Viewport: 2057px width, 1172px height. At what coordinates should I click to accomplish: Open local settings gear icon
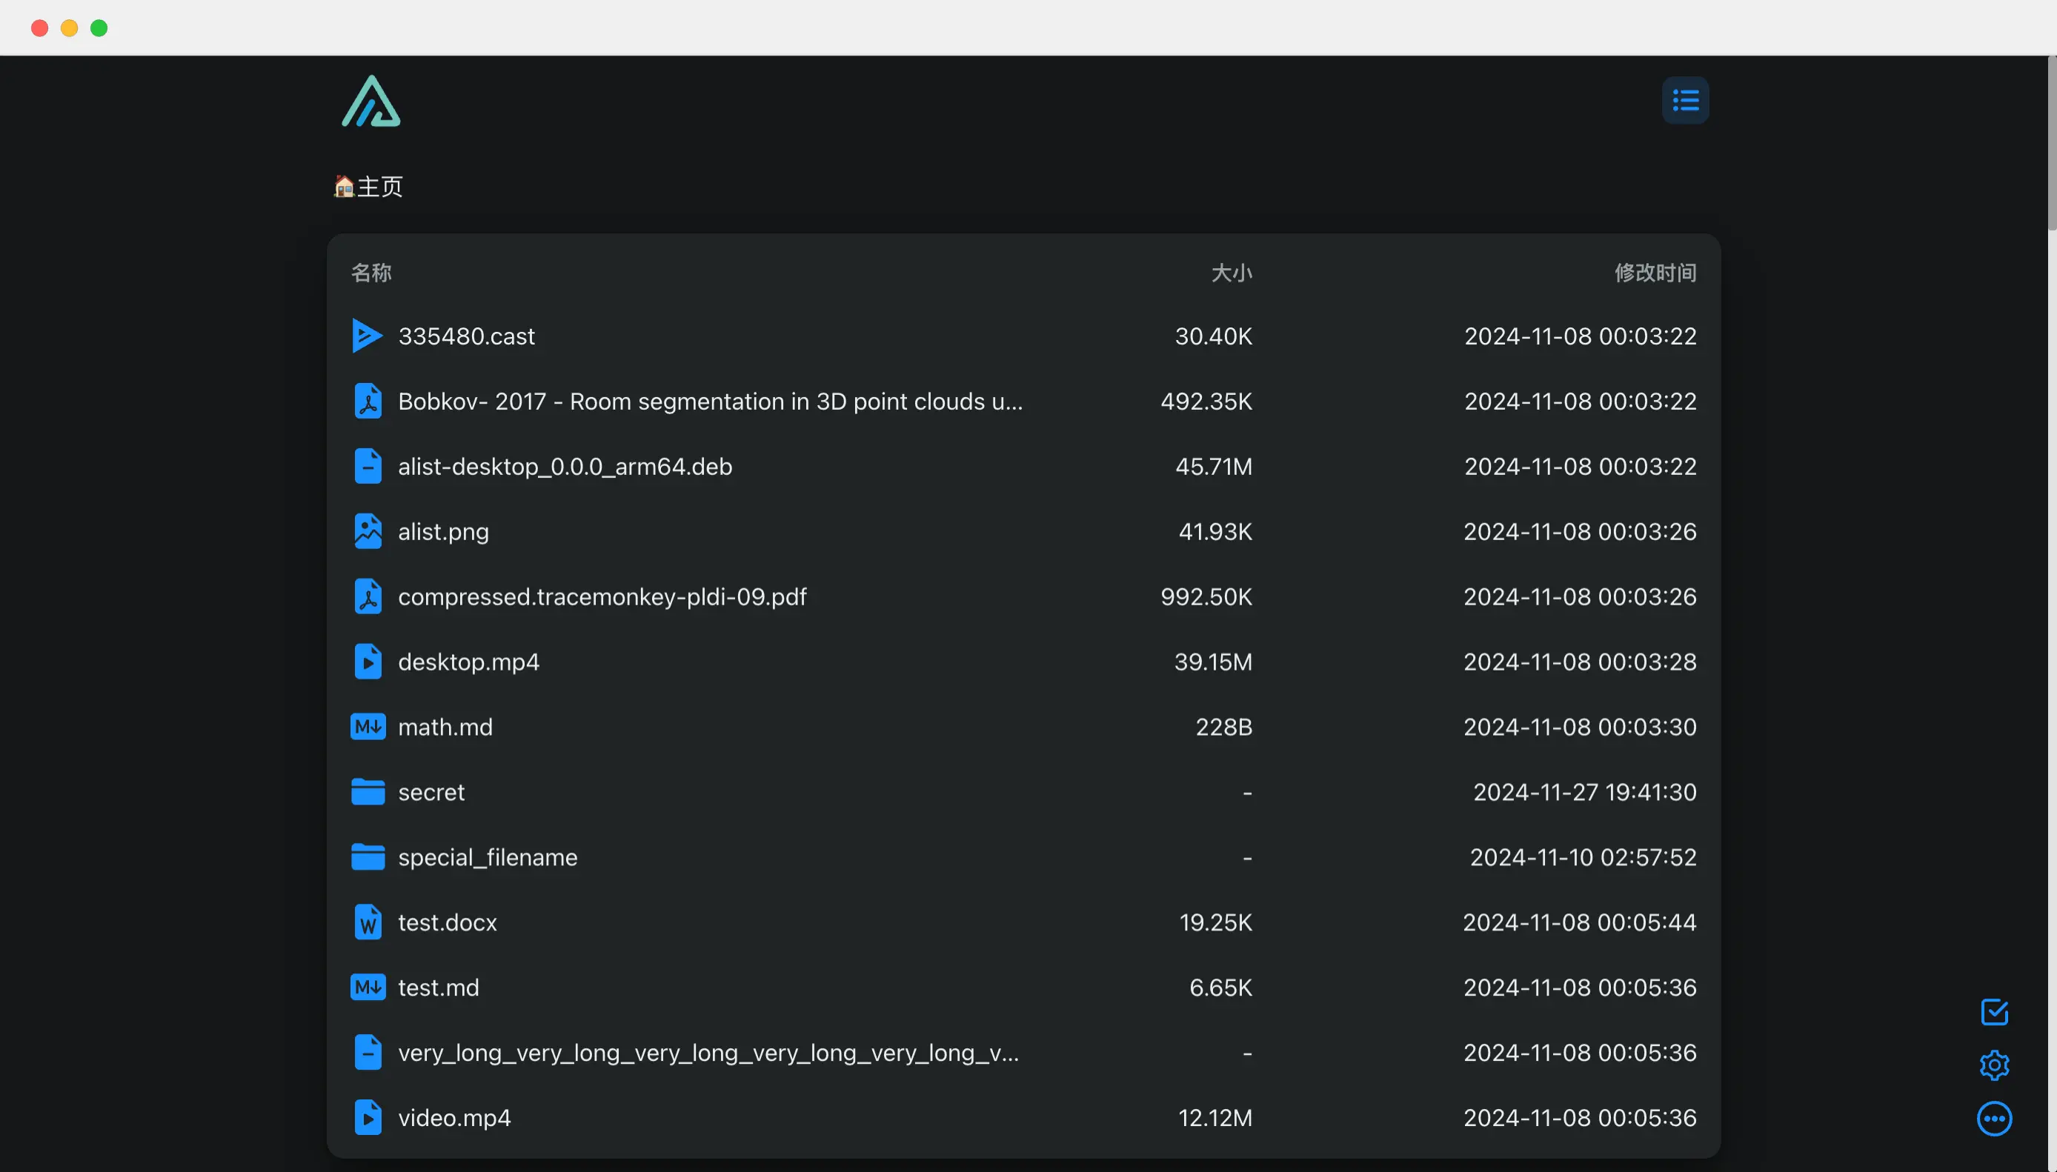coord(1994,1065)
